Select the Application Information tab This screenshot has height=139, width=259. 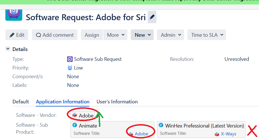(x=63, y=102)
